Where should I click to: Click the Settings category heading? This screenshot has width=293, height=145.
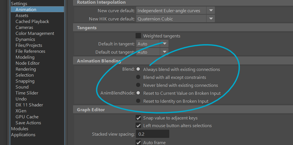19,4
